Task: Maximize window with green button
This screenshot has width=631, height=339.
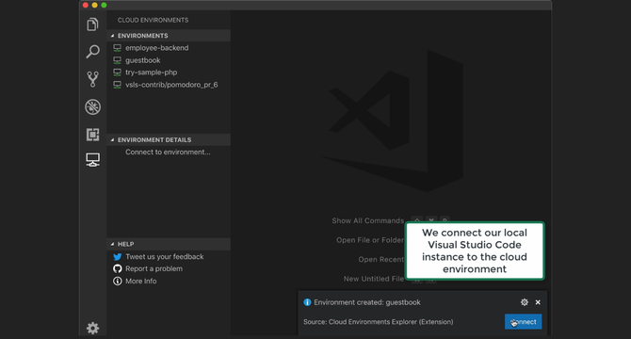Action: (104, 6)
